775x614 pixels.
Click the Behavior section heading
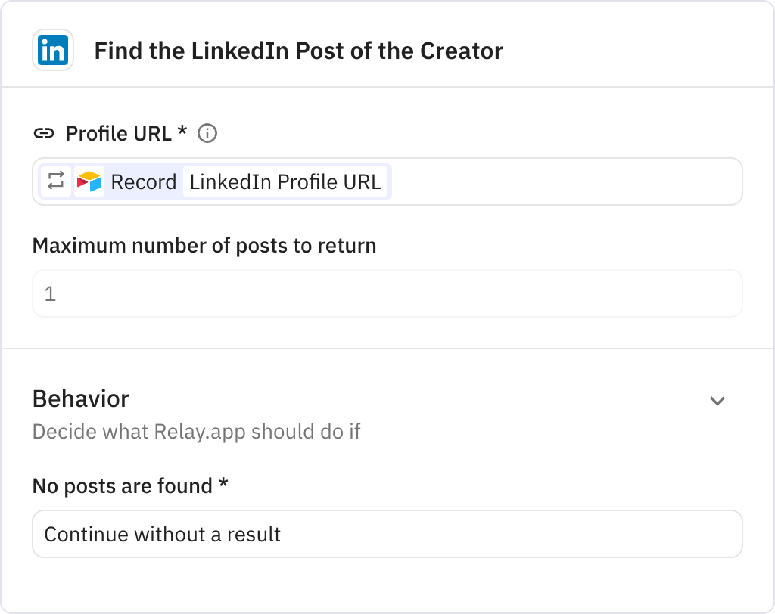[x=80, y=398]
